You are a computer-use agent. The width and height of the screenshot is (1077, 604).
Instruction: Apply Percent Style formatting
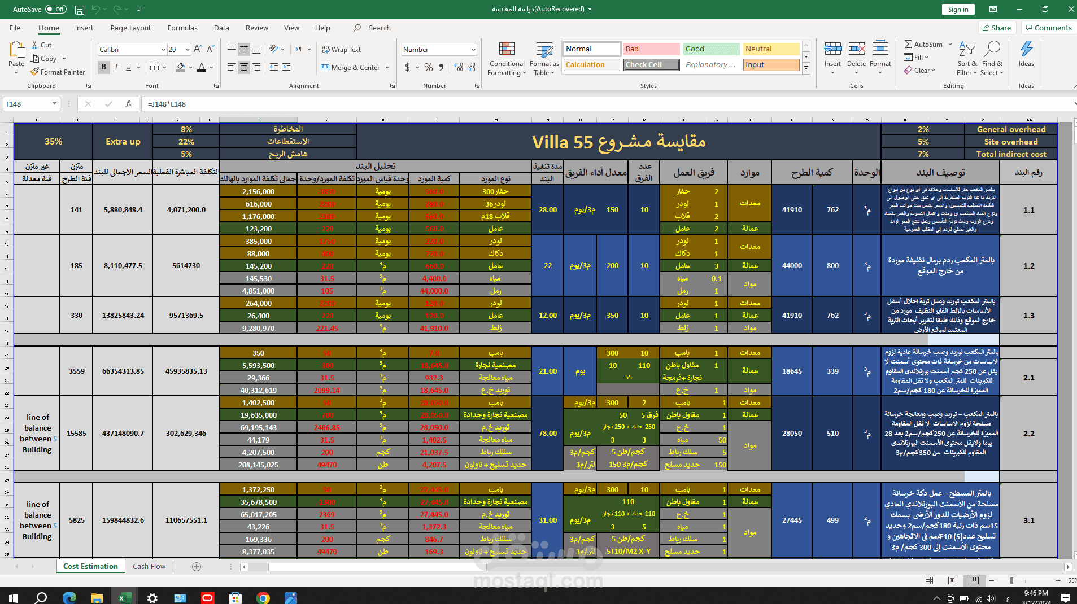pyautogui.click(x=428, y=67)
